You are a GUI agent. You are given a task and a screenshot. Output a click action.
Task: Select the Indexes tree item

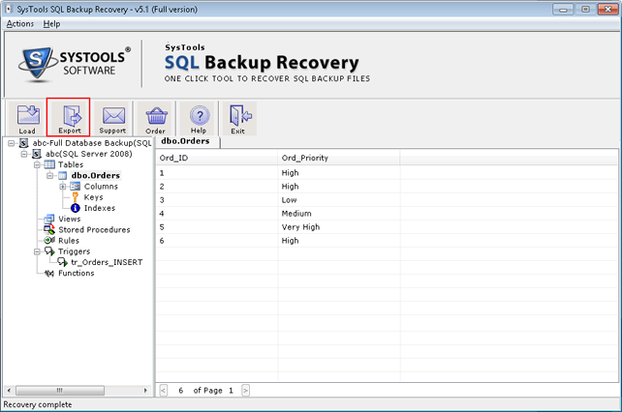point(100,208)
